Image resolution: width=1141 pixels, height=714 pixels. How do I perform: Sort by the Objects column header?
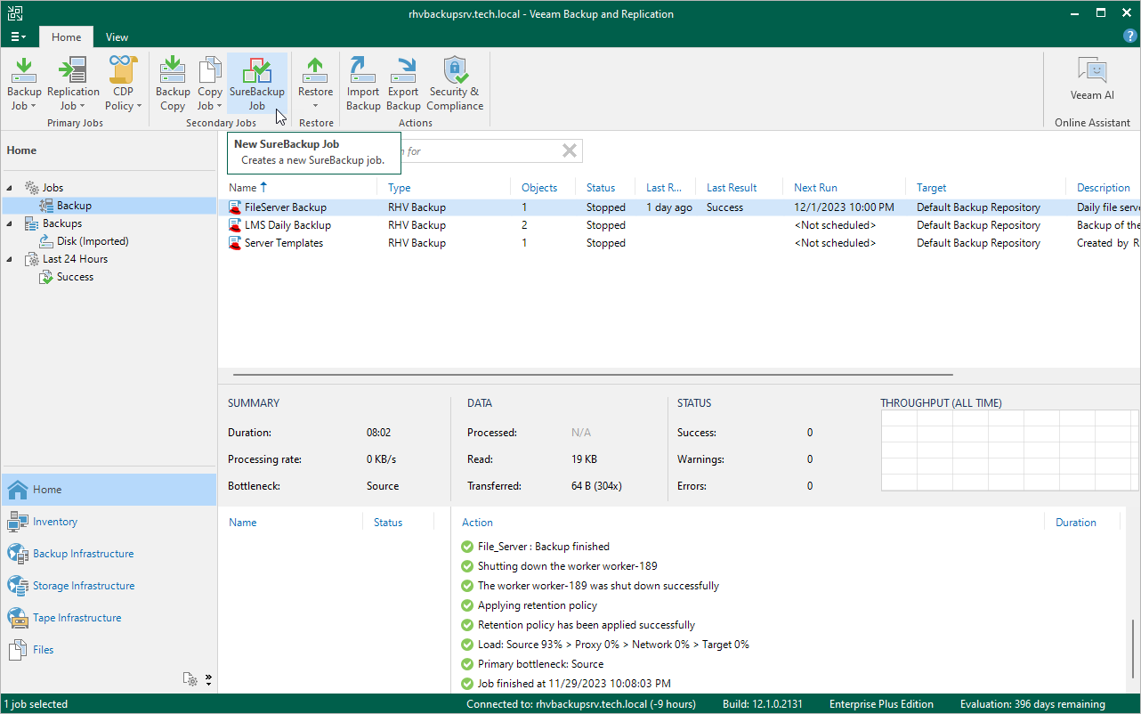(539, 188)
